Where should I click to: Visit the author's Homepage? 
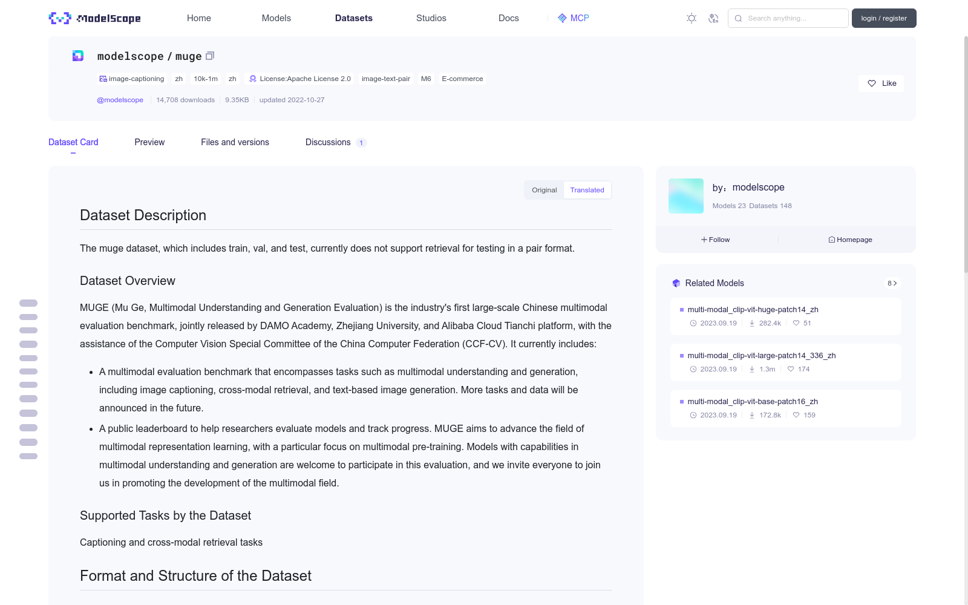(x=850, y=240)
